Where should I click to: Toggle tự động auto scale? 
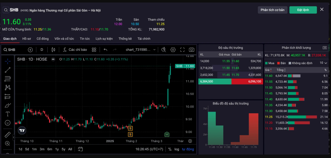pyautogui.click(x=188, y=149)
